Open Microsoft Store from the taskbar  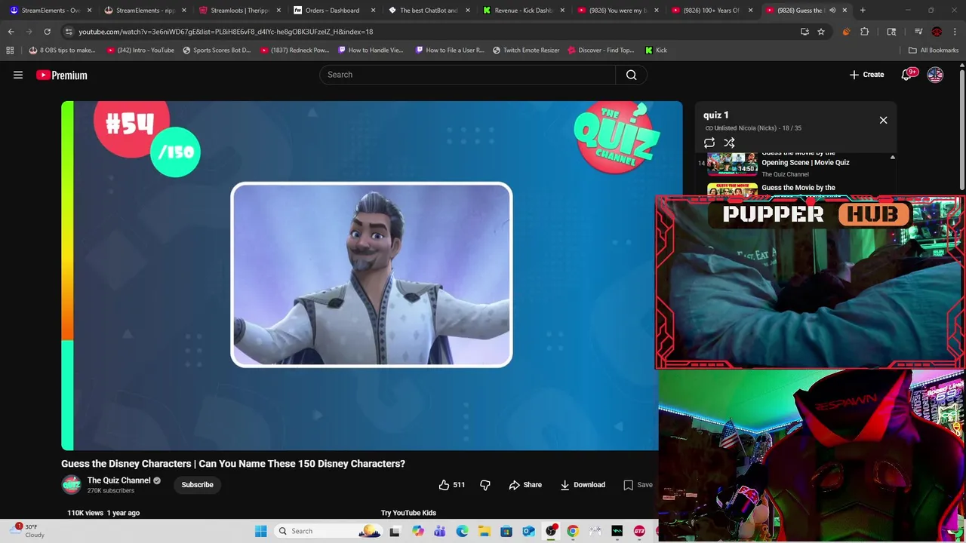[x=506, y=531]
